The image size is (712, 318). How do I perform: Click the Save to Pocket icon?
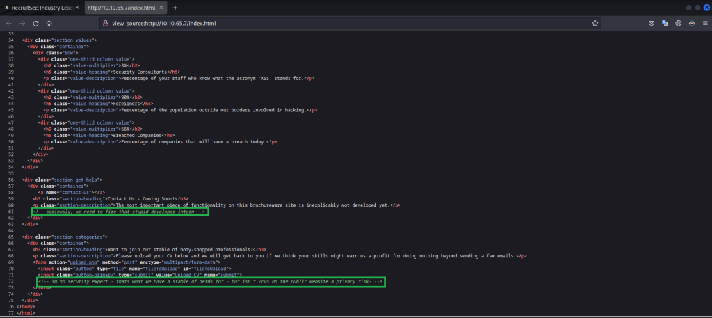coord(651,23)
